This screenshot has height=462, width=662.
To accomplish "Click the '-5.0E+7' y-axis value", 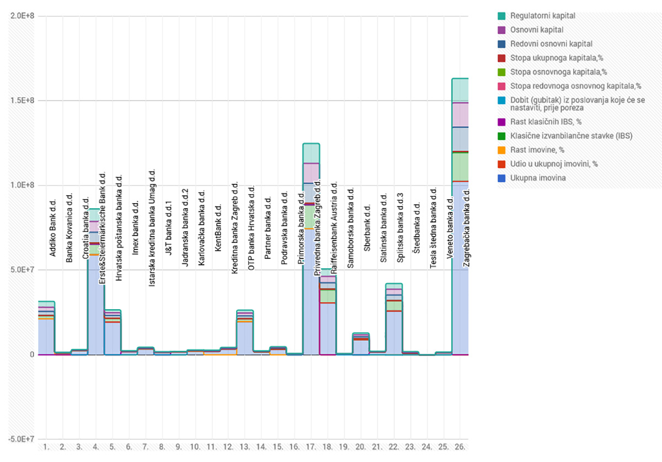I will pos(21,439).
